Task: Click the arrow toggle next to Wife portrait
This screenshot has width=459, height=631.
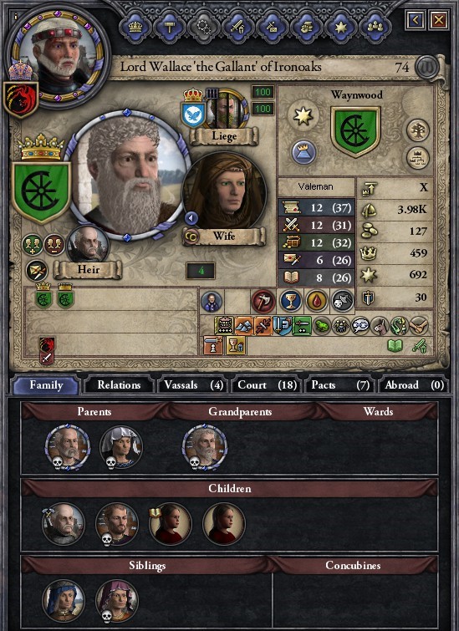Action: coord(191,218)
